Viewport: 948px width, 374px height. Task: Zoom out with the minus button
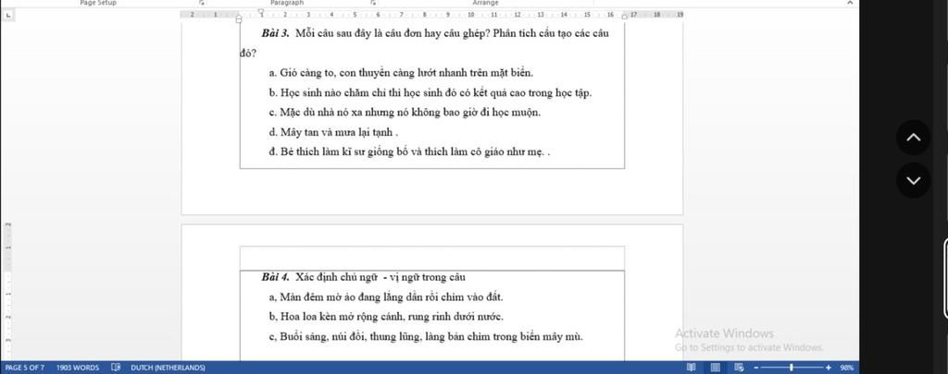(755, 368)
